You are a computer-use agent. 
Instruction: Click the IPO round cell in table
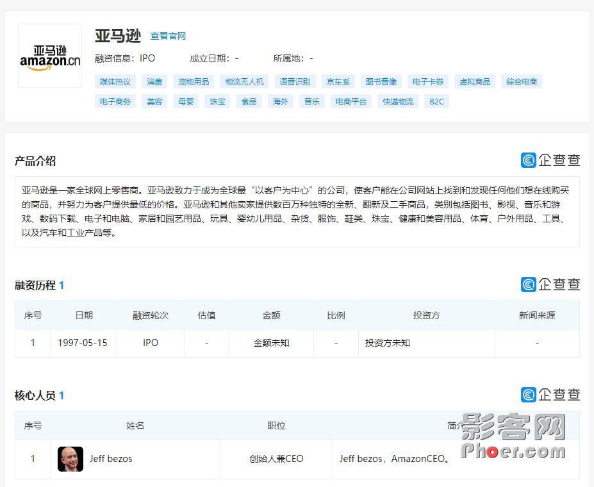[x=151, y=343]
